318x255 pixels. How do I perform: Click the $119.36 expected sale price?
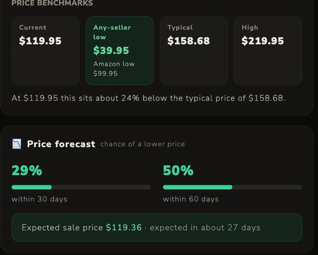point(124,227)
